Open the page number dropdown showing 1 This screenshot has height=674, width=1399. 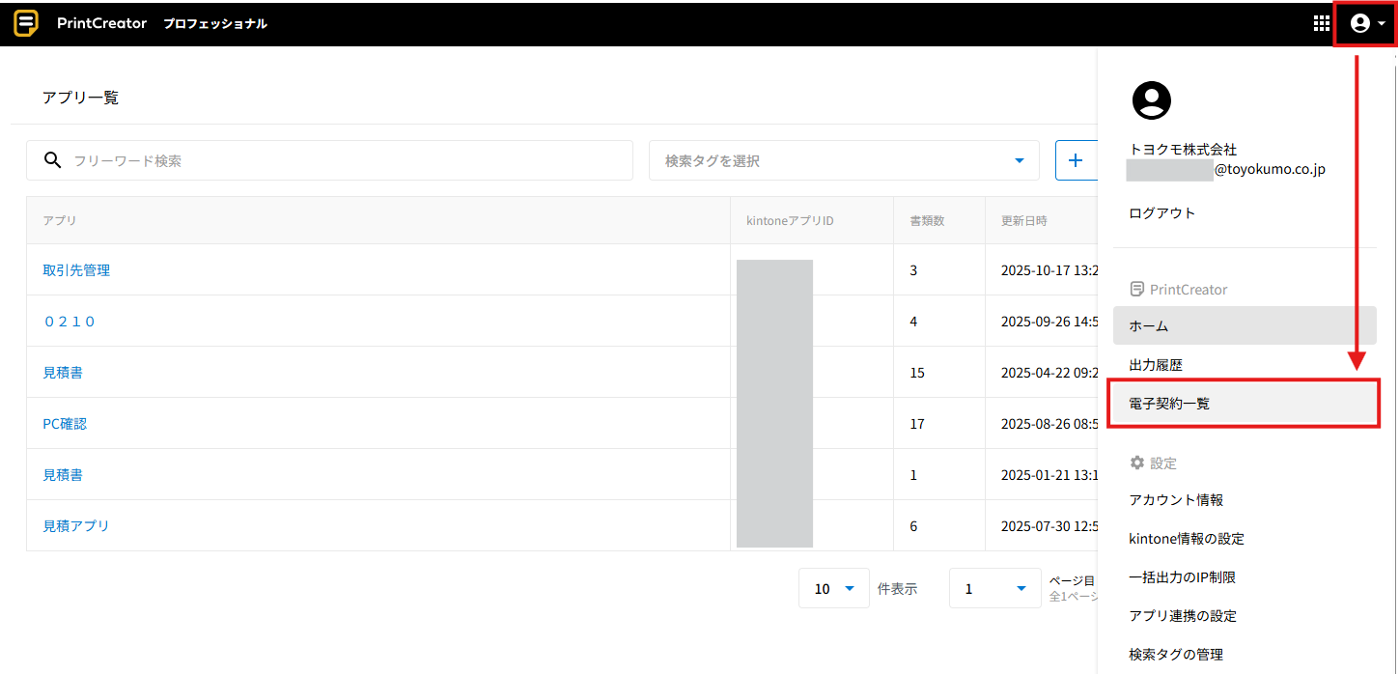point(994,588)
